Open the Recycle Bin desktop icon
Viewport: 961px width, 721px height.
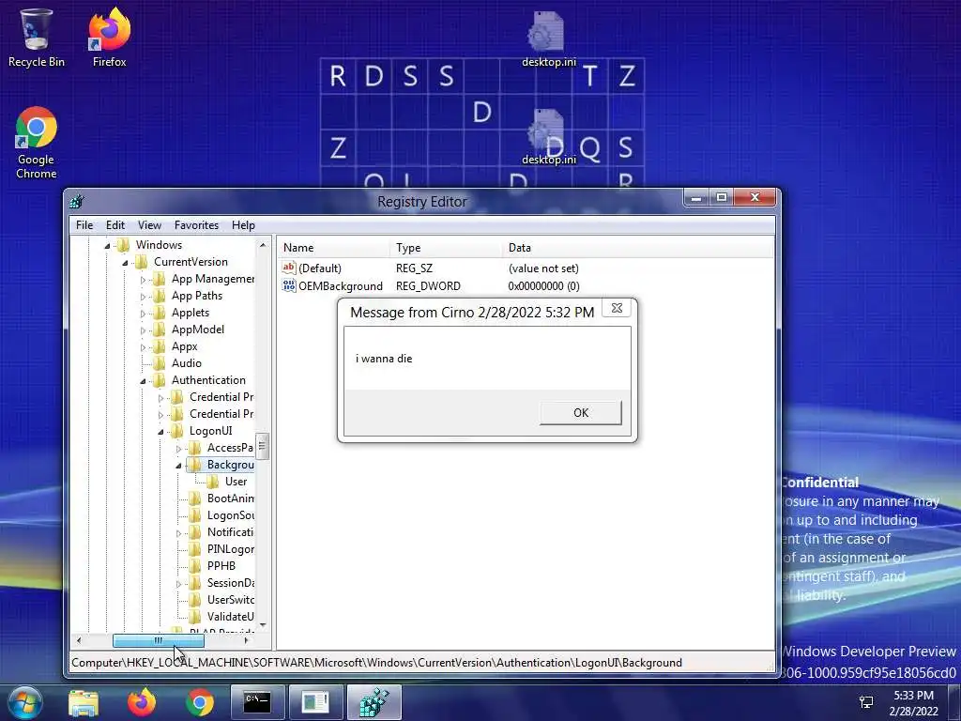pos(36,38)
